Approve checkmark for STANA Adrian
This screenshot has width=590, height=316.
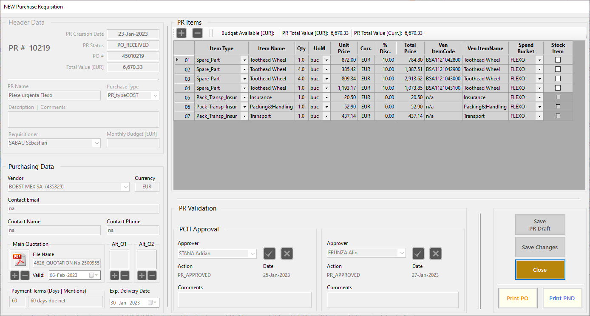pos(269,253)
